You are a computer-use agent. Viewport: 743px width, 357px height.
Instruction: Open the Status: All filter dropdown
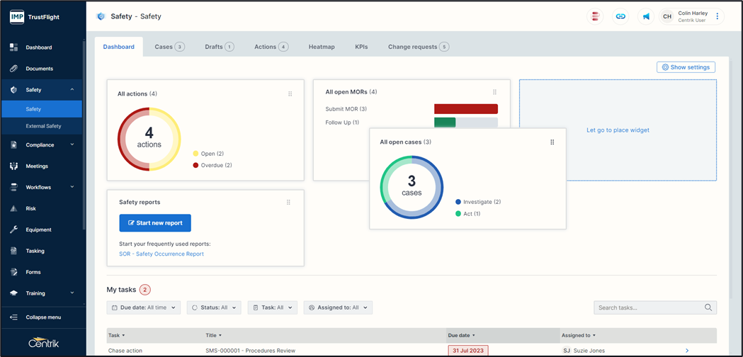(x=214, y=307)
